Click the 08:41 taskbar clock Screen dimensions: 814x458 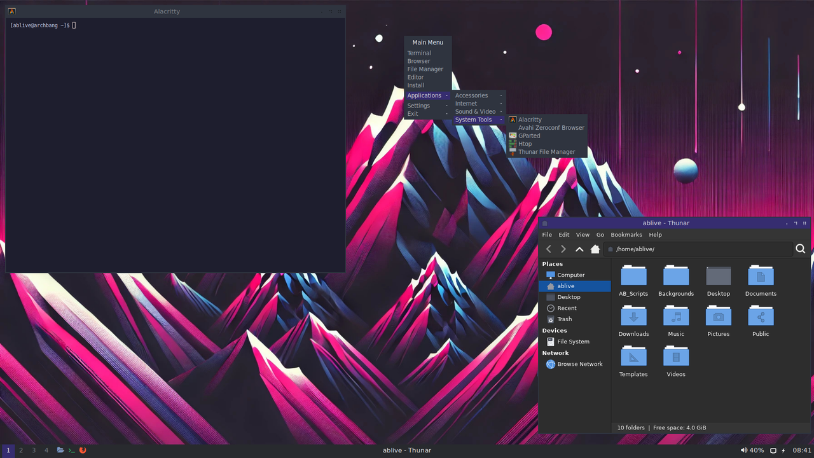point(802,450)
